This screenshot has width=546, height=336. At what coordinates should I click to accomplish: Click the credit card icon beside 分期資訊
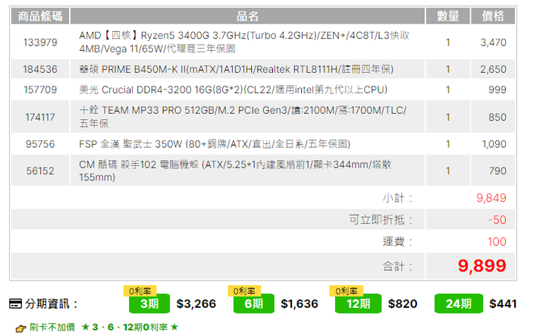[15, 303]
